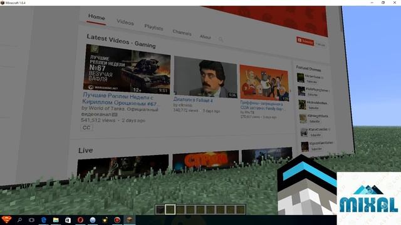This screenshot has height=225, width=401.
Task: Open the orange-logo Live stream thumbnail
Action: 206,160
